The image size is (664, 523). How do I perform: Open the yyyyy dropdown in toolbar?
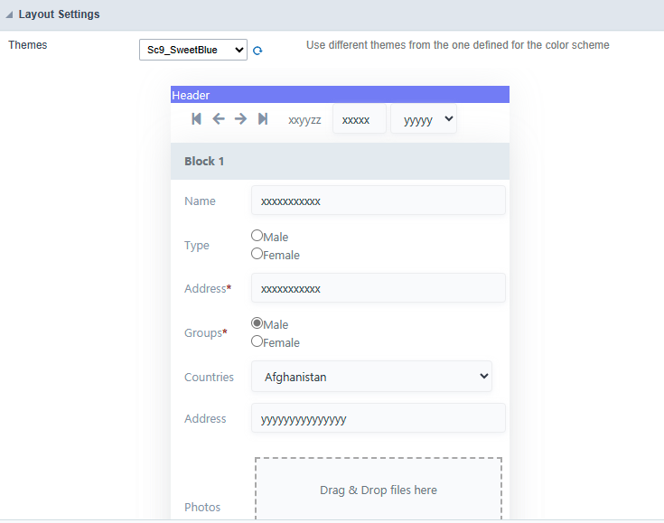point(424,119)
